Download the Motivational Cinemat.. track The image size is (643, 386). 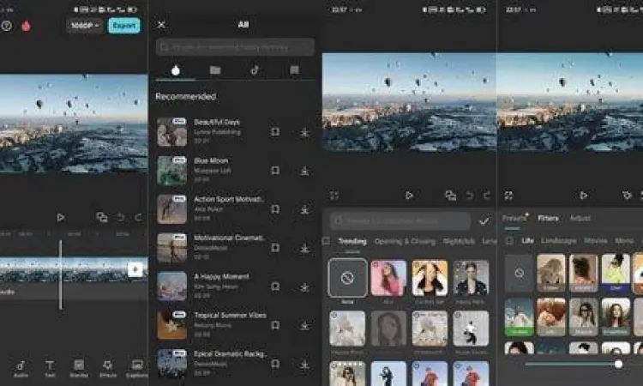(304, 248)
